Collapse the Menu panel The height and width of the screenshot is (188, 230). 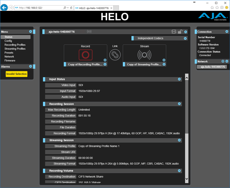click(30, 31)
